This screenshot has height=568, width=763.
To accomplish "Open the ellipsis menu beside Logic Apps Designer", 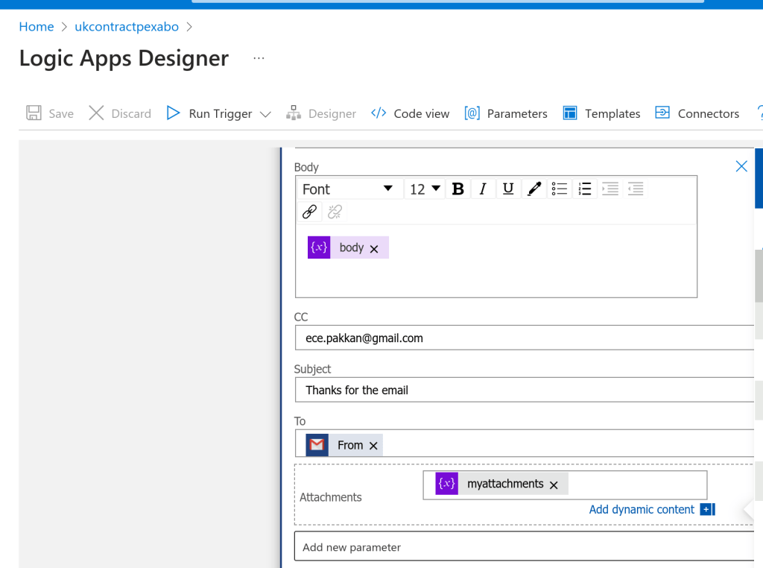I will (259, 58).
